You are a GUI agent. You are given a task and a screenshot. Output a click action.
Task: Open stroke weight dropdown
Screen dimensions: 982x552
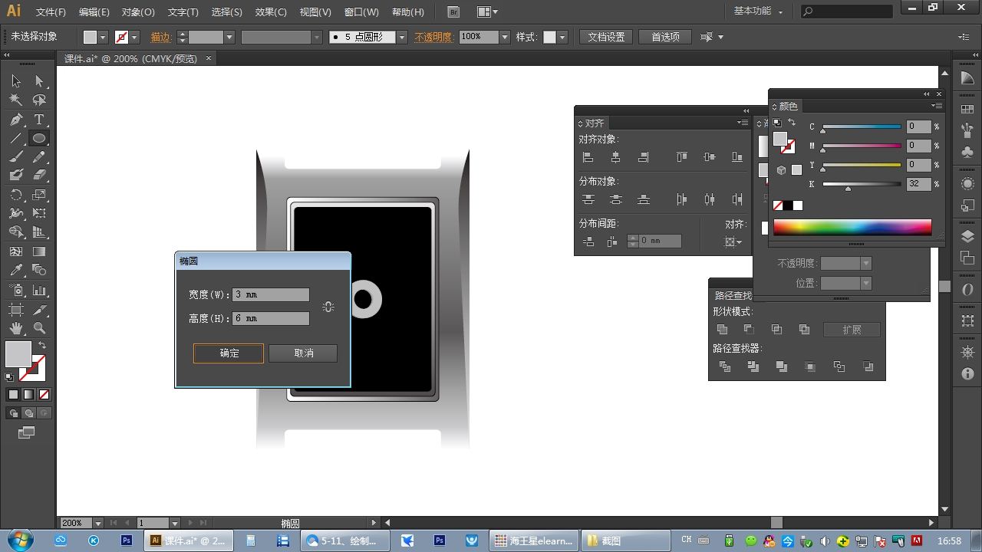point(229,37)
